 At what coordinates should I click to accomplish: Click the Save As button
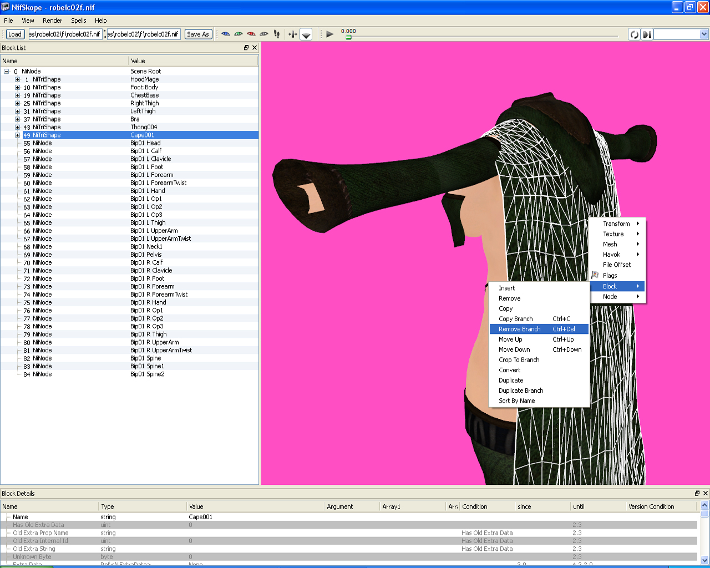point(198,34)
